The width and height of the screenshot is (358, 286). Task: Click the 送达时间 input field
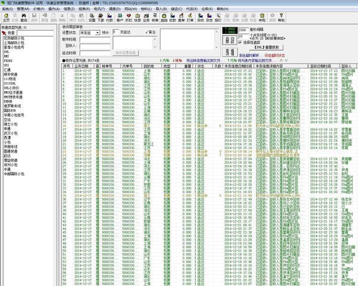pyautogui.click(x=89, y=52)
